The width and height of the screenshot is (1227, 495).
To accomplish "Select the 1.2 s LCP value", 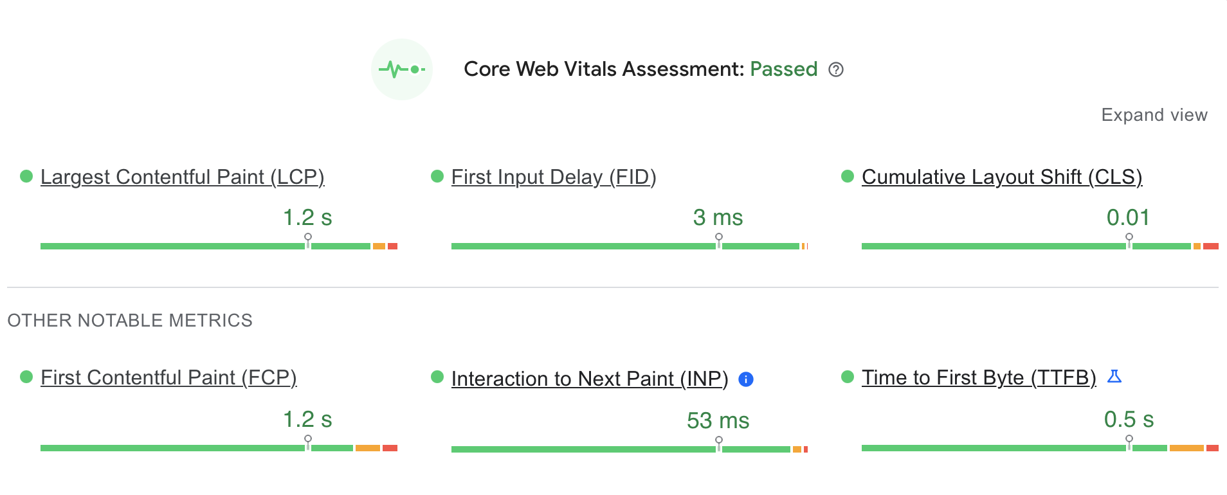I will point(308,218).
